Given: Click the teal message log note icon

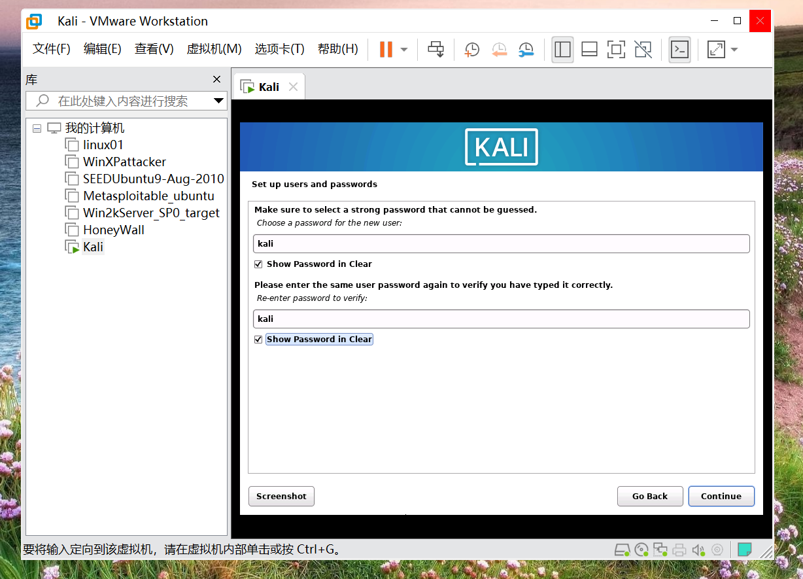Looking at the screenshot, I should (744, 550).
